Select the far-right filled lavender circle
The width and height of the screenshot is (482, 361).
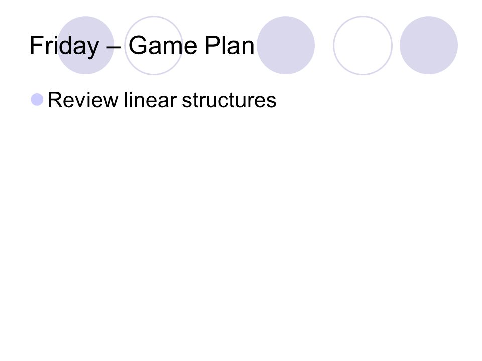click(x=429, y=45)
